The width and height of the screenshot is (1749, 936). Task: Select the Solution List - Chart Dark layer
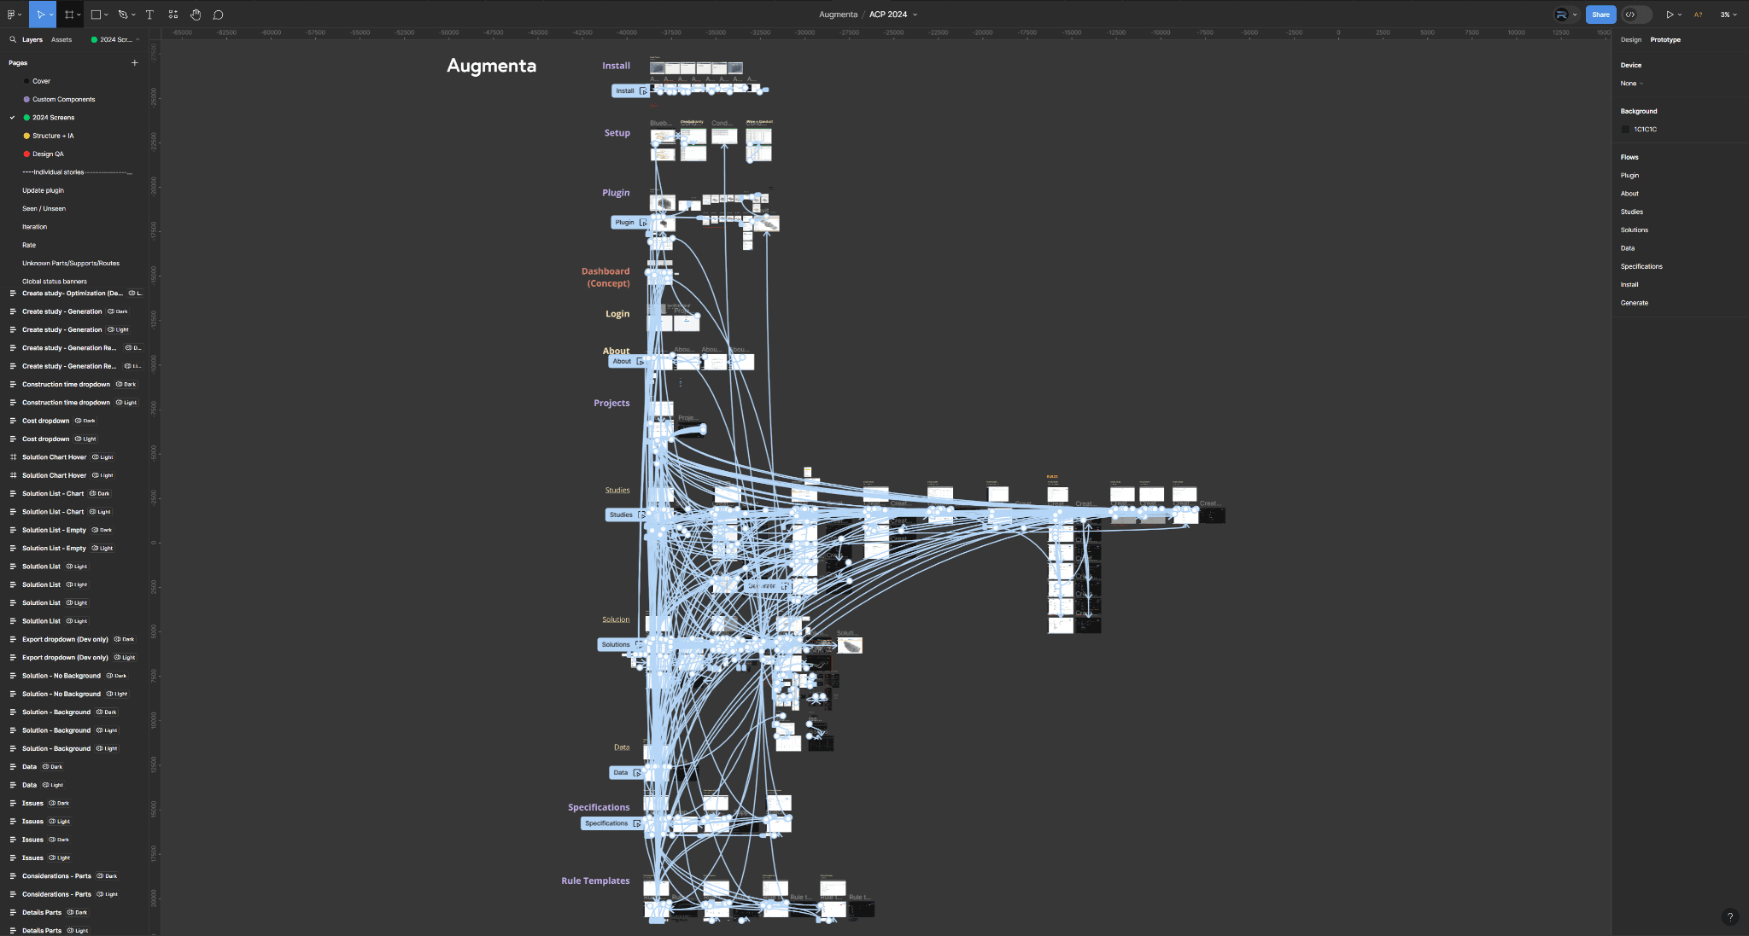click(x=73, y=493)
